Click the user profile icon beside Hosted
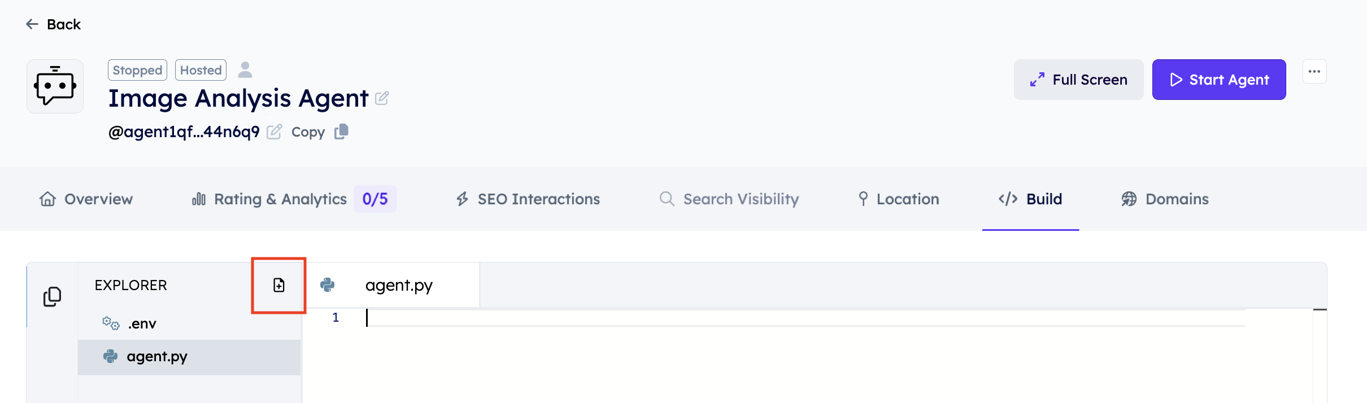 tap(245, 70)
